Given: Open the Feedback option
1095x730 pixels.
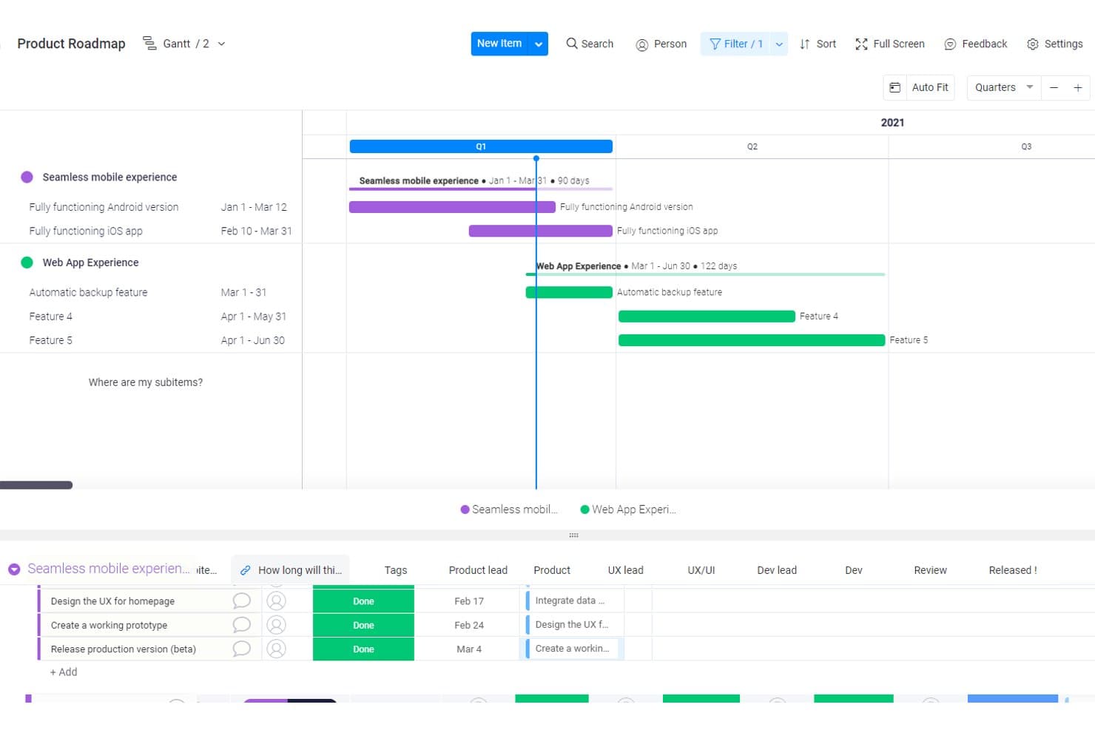Looking at the screenshot, I should [976, 44].
